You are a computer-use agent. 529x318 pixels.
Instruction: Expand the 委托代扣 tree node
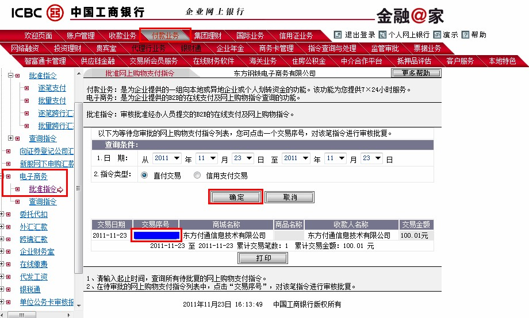click(x=2, y=214)
